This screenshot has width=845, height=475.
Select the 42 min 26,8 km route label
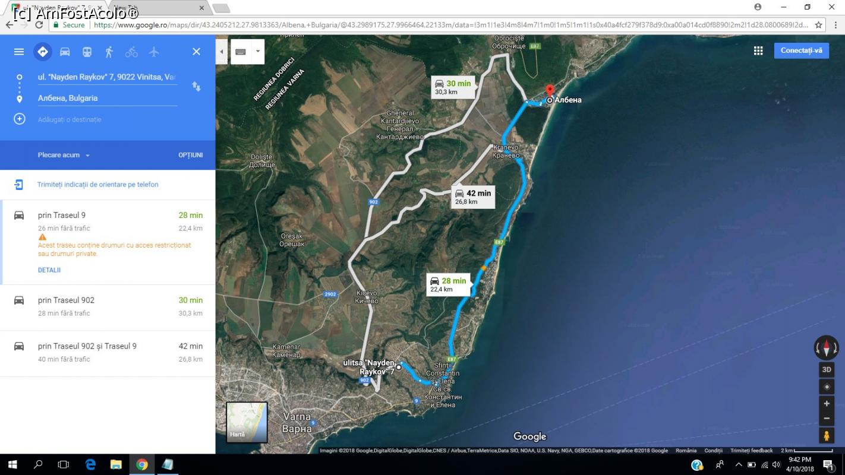[x=474, y=197]
